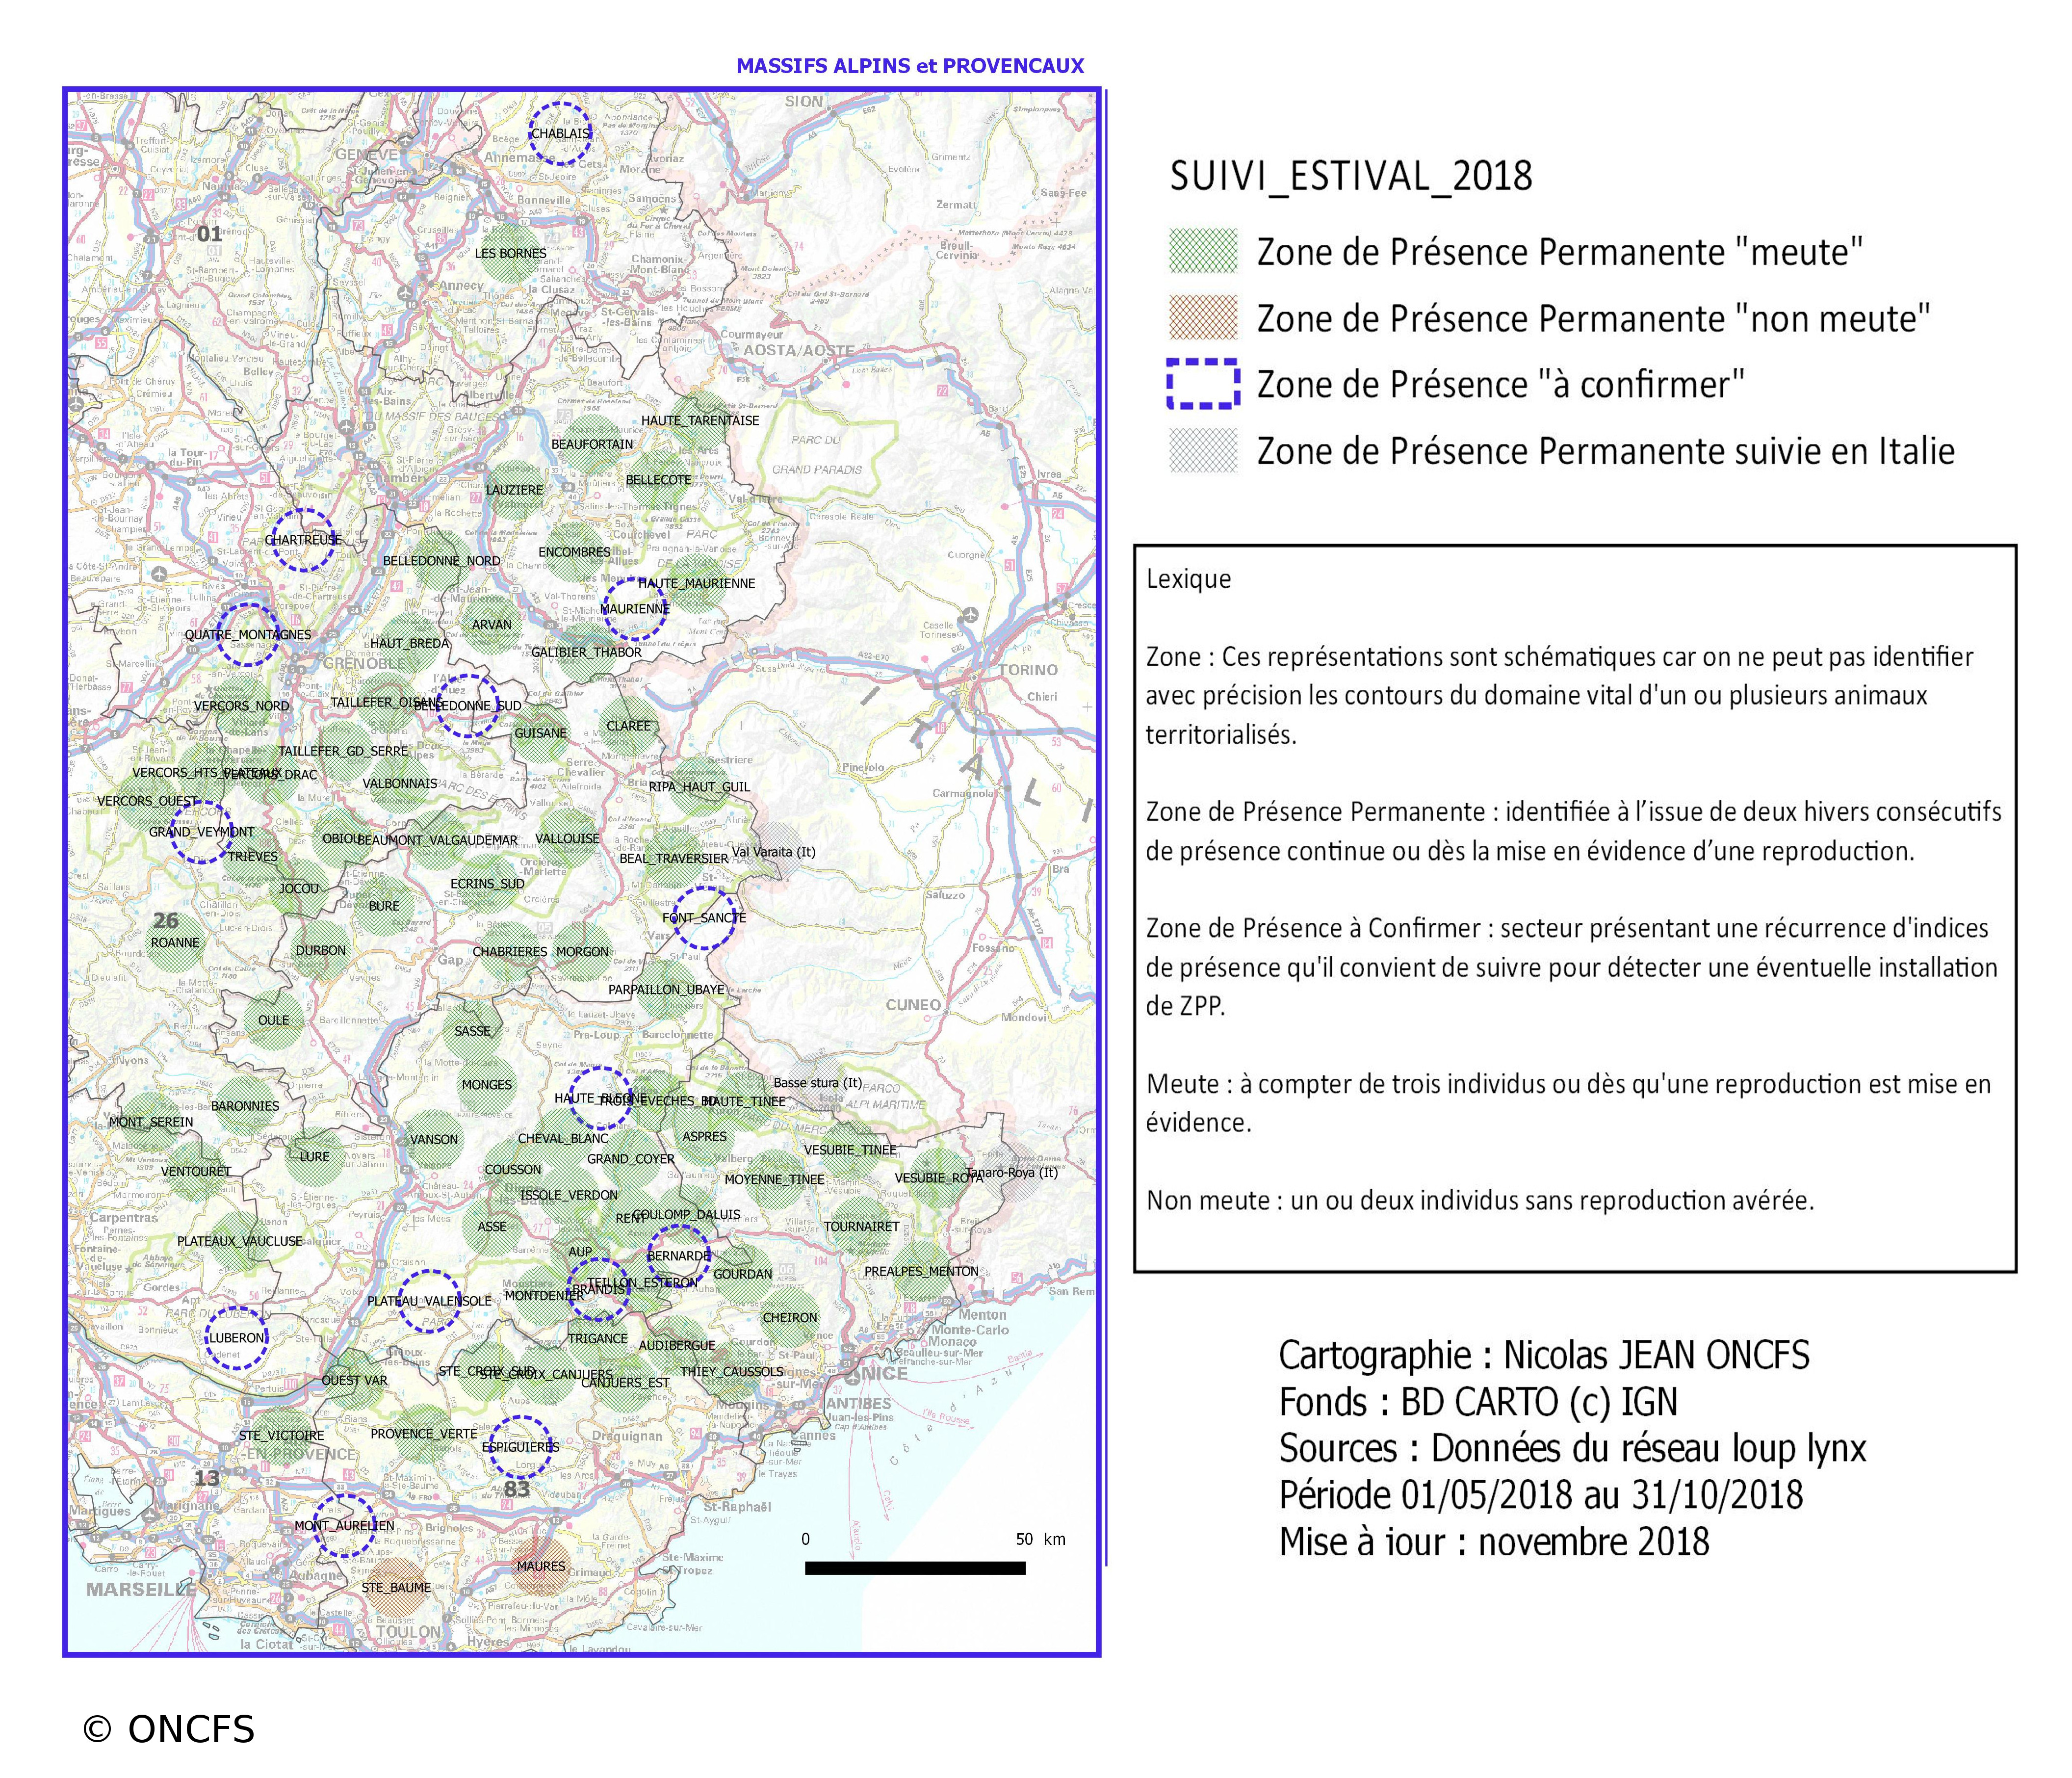Click "Mise à jour : novembre 2018" line
This screenshot has height=1778, width=2072.
tap(1494, 1541)
